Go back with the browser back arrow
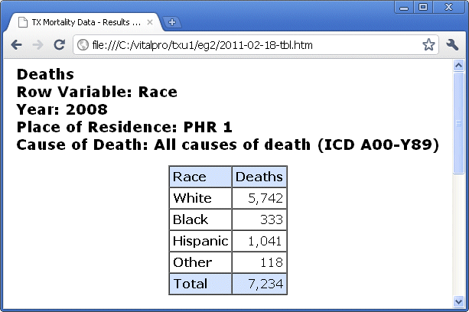Screen dimensions: 469x312 click(x=17, y=45)
